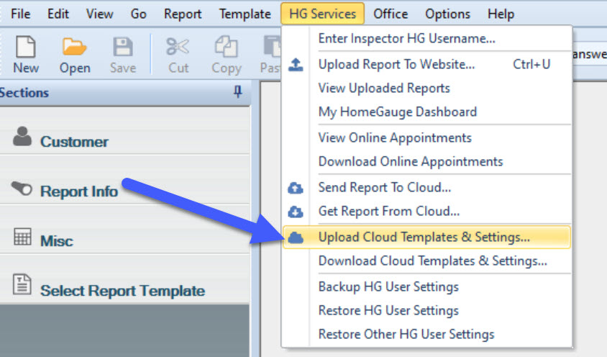Open the Go menu
Image resolution: width=607 pixels, height=357 pixels.
pos(139,14)
